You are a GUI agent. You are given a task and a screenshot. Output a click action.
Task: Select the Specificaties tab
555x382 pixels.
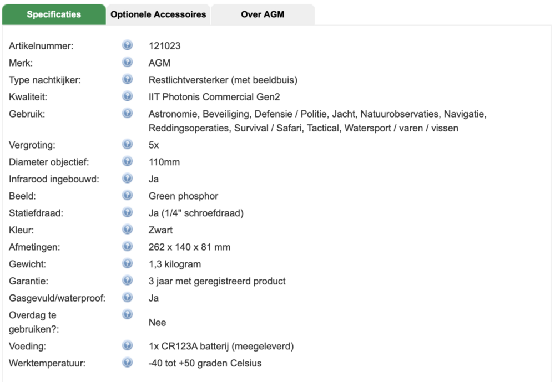coord(54,14)
